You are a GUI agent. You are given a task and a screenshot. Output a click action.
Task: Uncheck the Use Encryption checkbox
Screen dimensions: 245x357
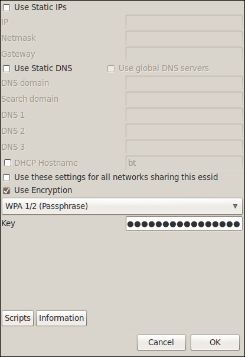coord(6,191)
